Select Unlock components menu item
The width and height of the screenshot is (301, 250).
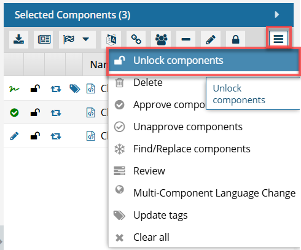click(x=203, y=60)
